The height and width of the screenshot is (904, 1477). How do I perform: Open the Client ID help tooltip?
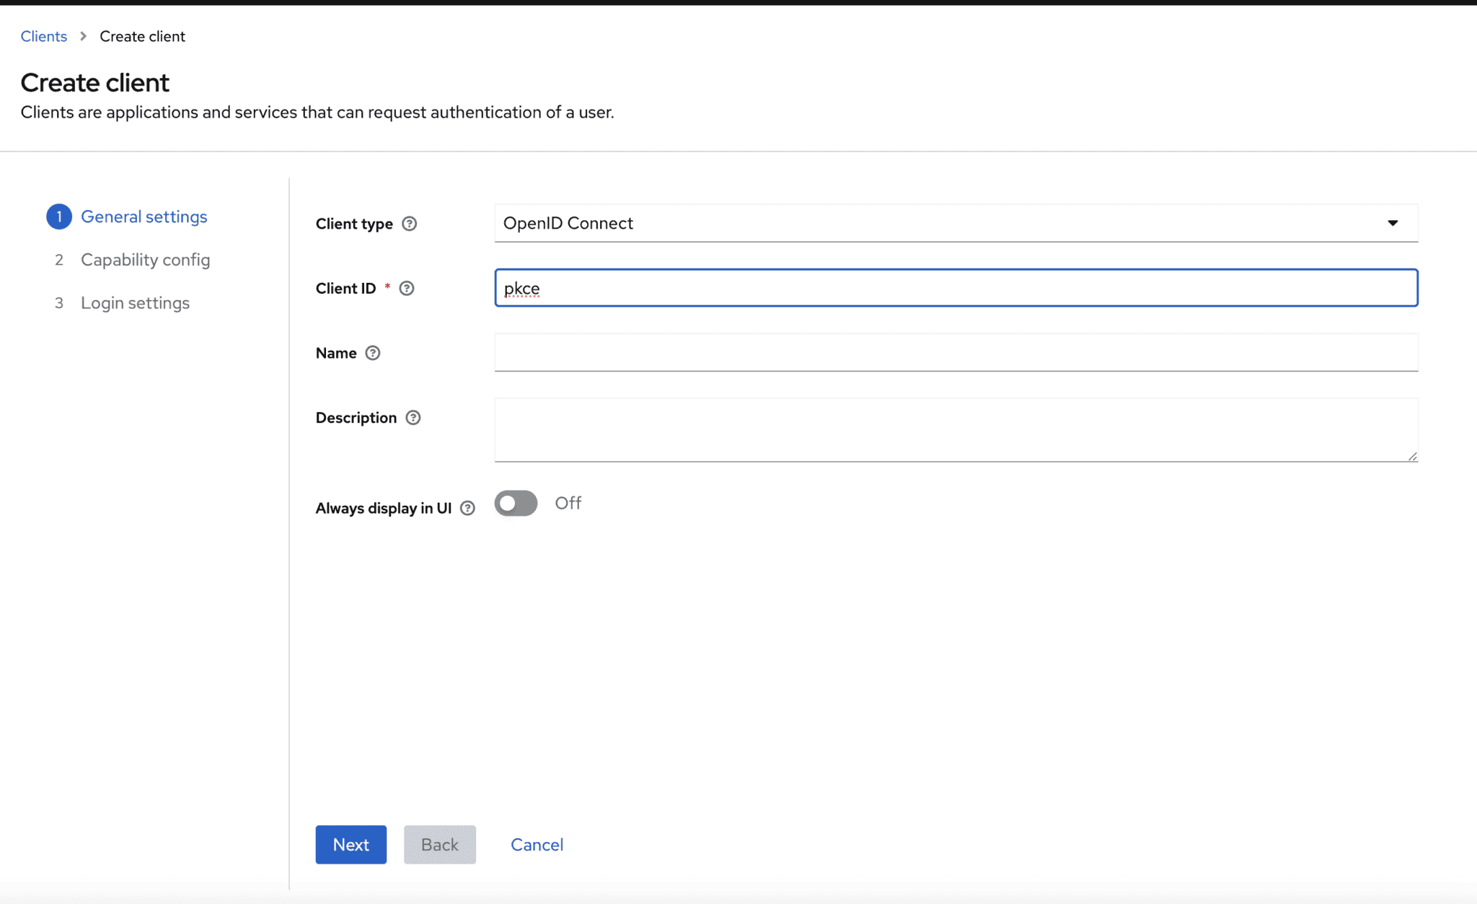(x=407, y=288)
